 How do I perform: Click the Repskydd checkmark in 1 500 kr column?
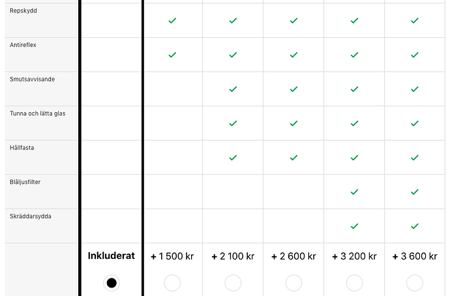click(x=172, y=21)
